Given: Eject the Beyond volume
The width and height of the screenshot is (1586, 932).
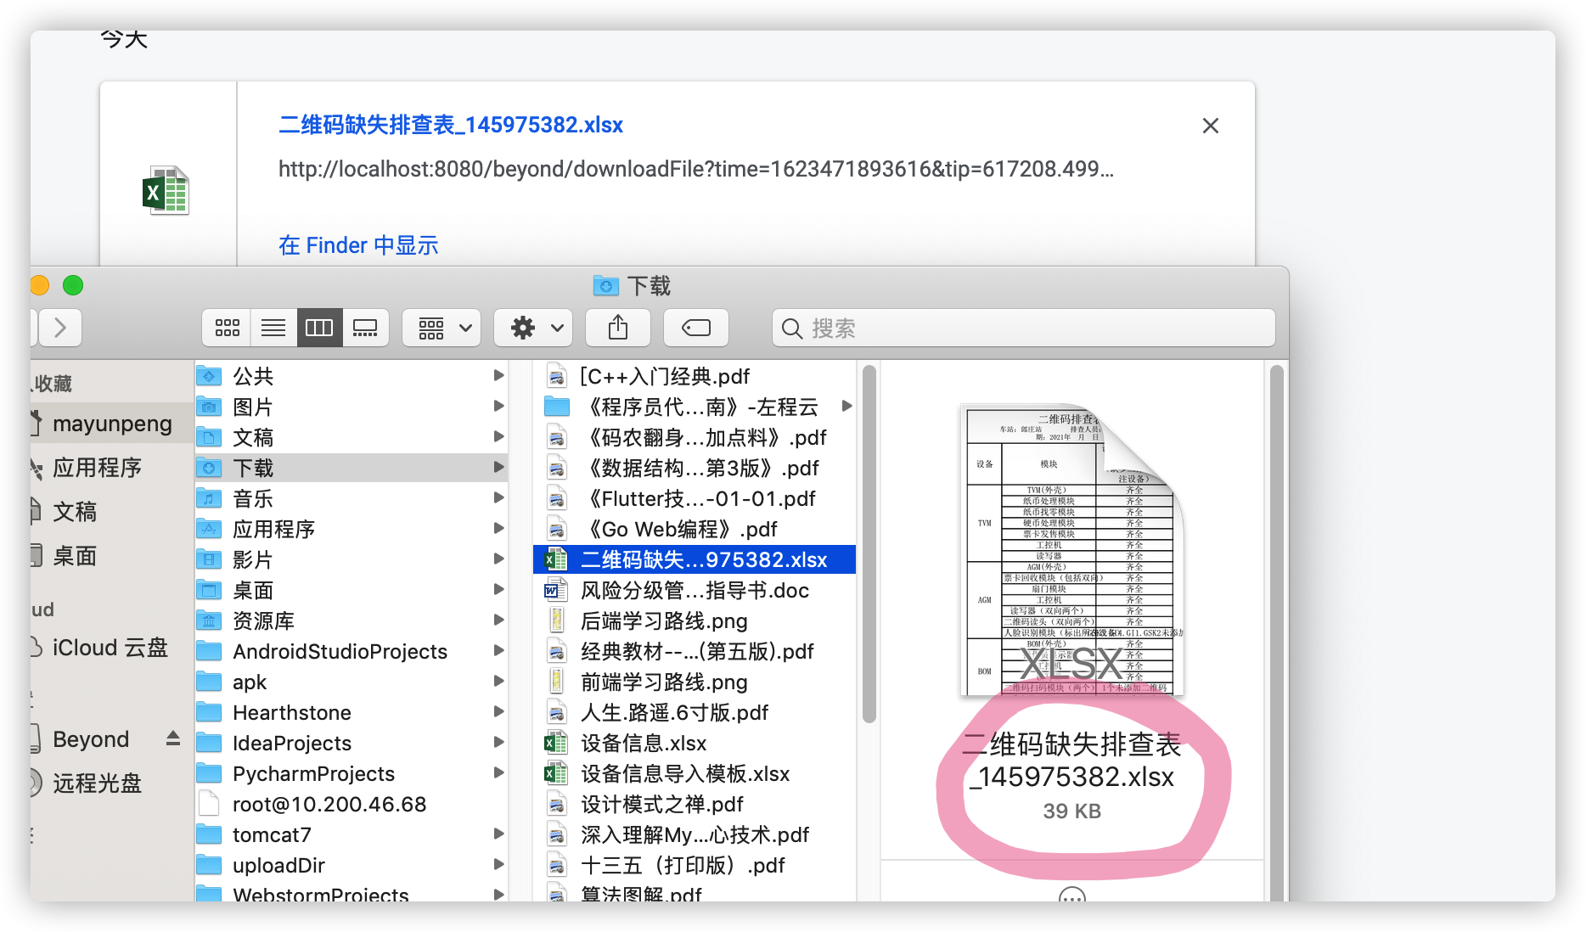Looking at the screenshot, I should tap(173, 738).
